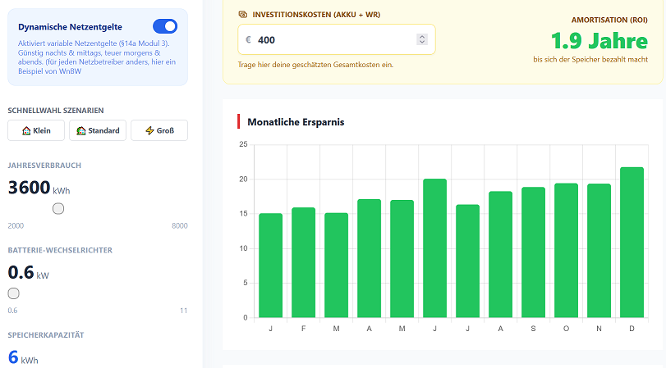The height and width of the screenshot is (368, 666).
Task: Click the Batterie-Wechselrichter slider handle
Action: click(x=13, y=293)
